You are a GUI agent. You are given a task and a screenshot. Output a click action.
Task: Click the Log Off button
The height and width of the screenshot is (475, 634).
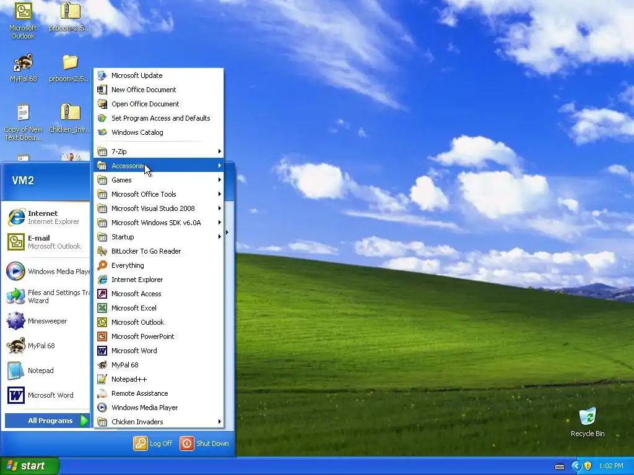(153, 443)
